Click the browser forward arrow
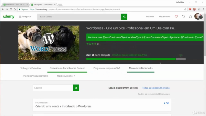Viewport: 206px width, 116px height. point(7,9)
